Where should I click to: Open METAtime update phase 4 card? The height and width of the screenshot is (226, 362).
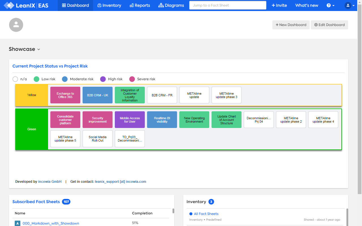323,120
